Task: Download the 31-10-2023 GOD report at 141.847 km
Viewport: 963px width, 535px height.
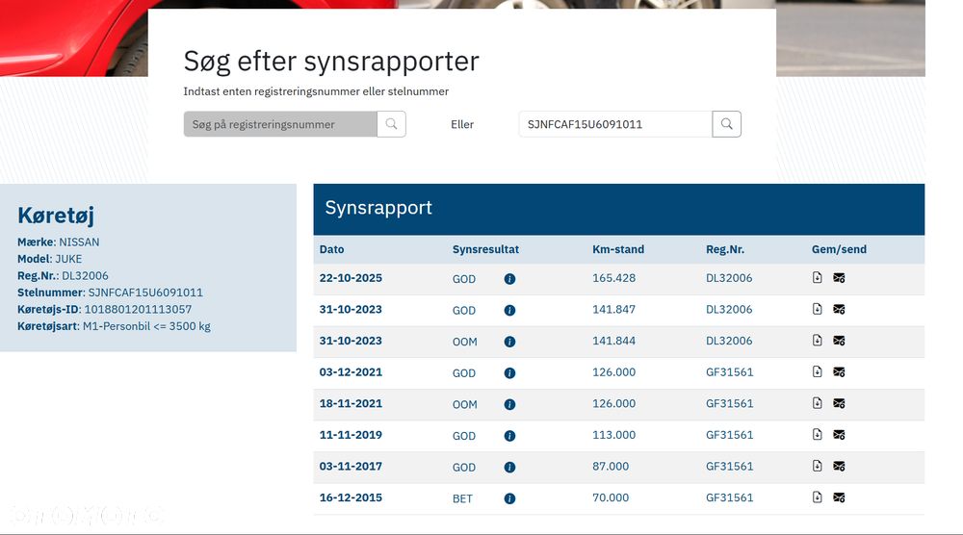Action: click(x=817, y=309)
